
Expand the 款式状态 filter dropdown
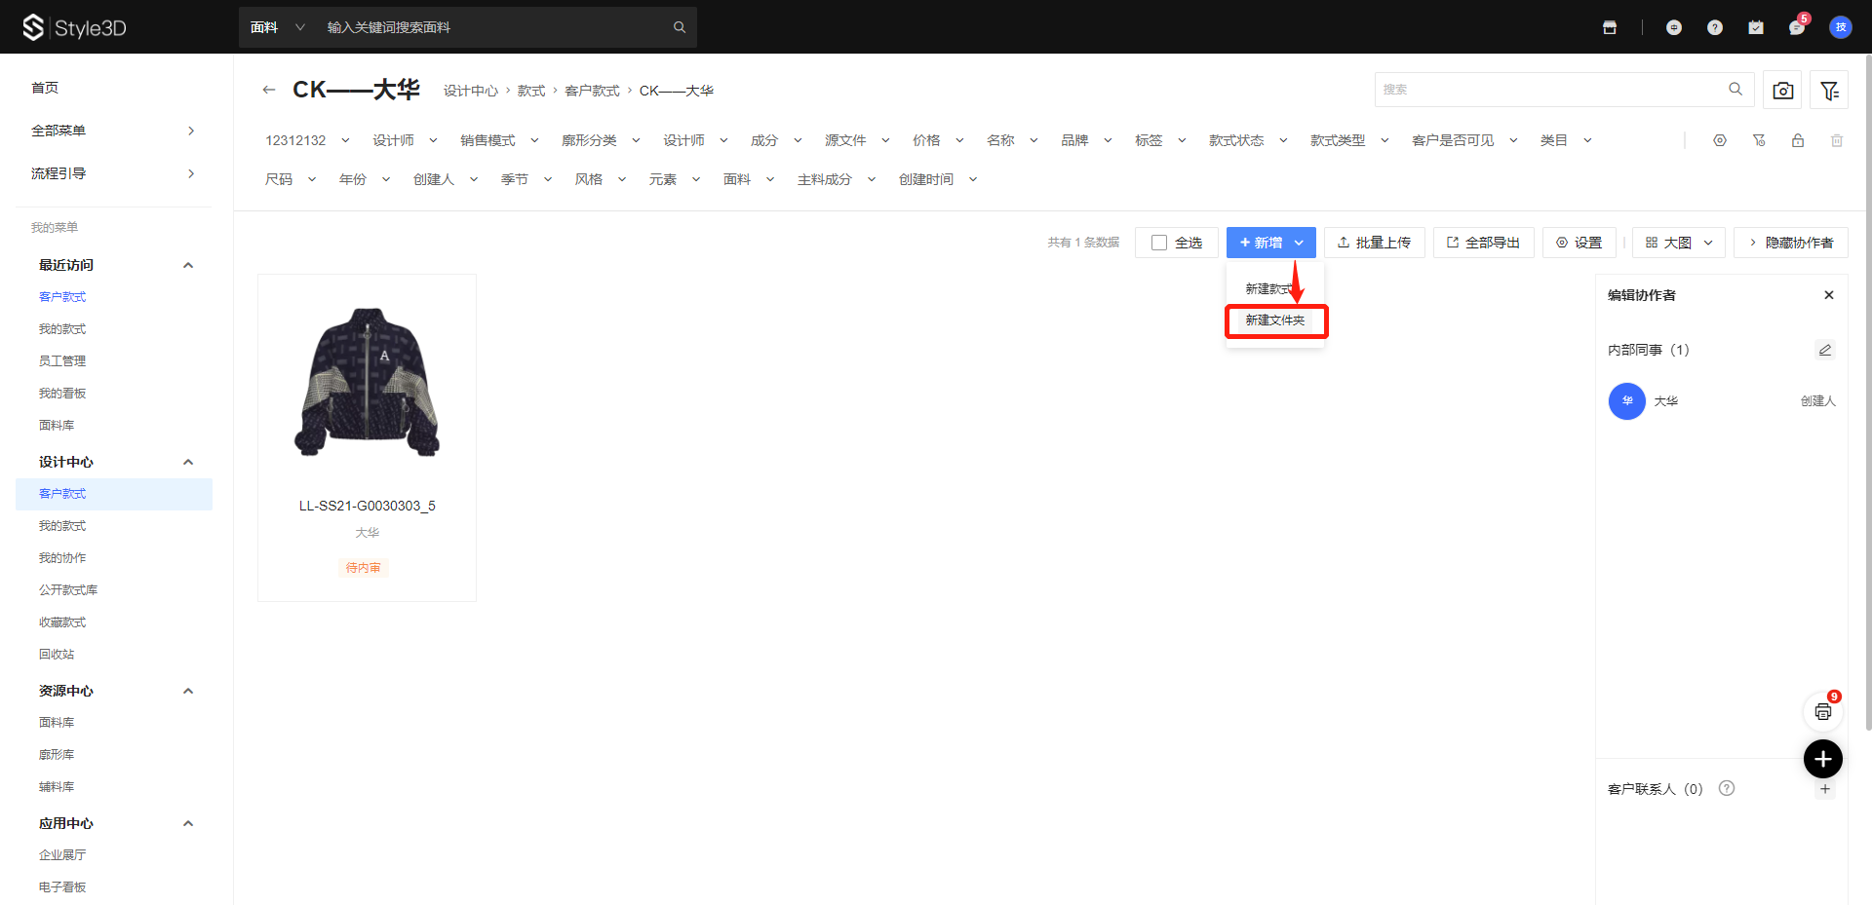pyautogui.click(x=1248, y=140)
